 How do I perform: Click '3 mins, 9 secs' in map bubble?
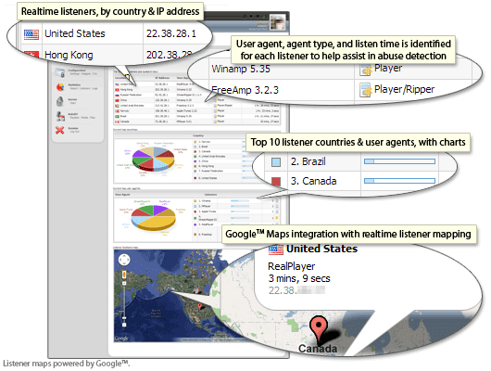pos(299,278)
